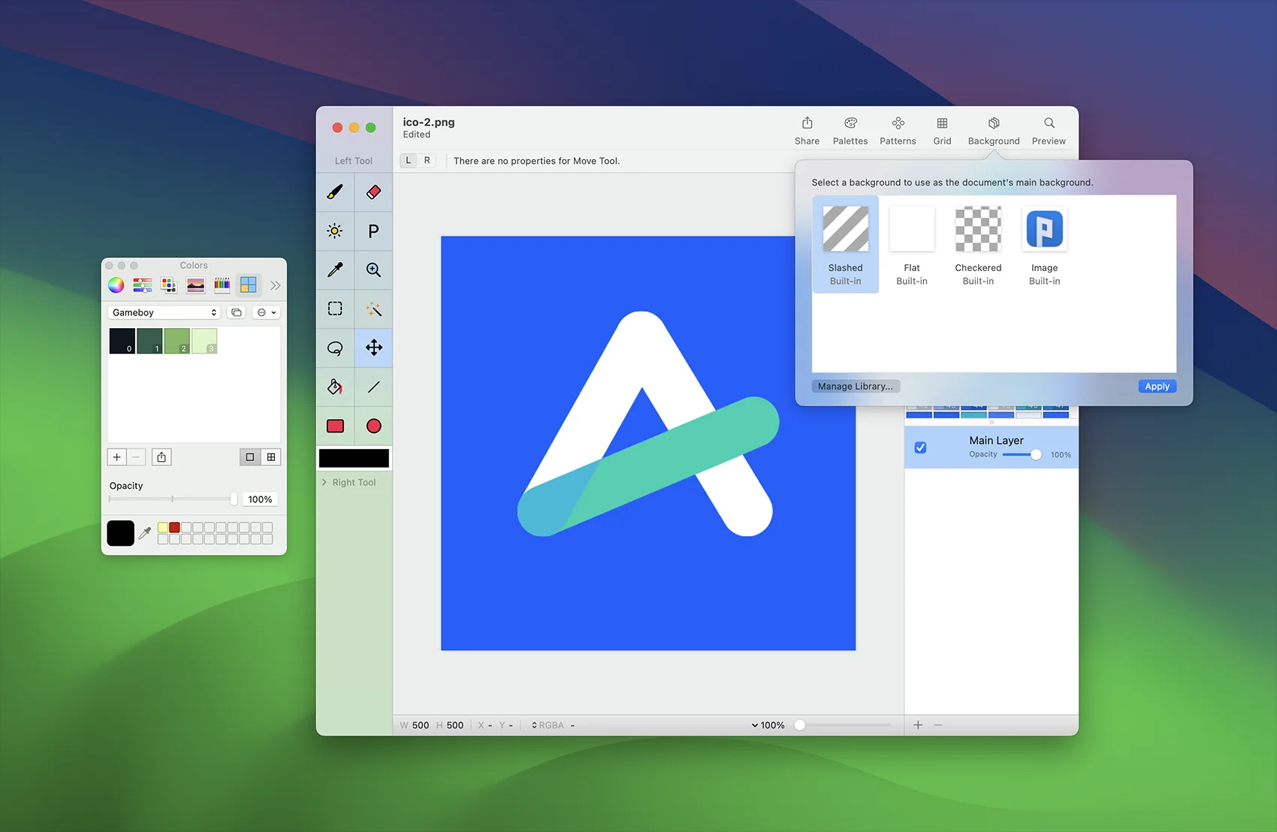This screenshot has height=832, width=1277.
Task: Select the Eyedropper tool in the toolbox
Action: [x=335, y=270]
